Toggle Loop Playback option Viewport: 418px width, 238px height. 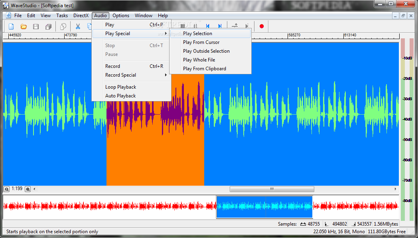click(x=132, y=87)
